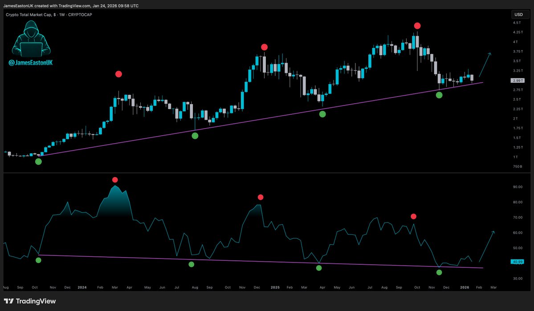Click the red dot above the highest price peak
The height and width of the screenshot is (311, 534).
pyautogui.click(x=417, y=26)
